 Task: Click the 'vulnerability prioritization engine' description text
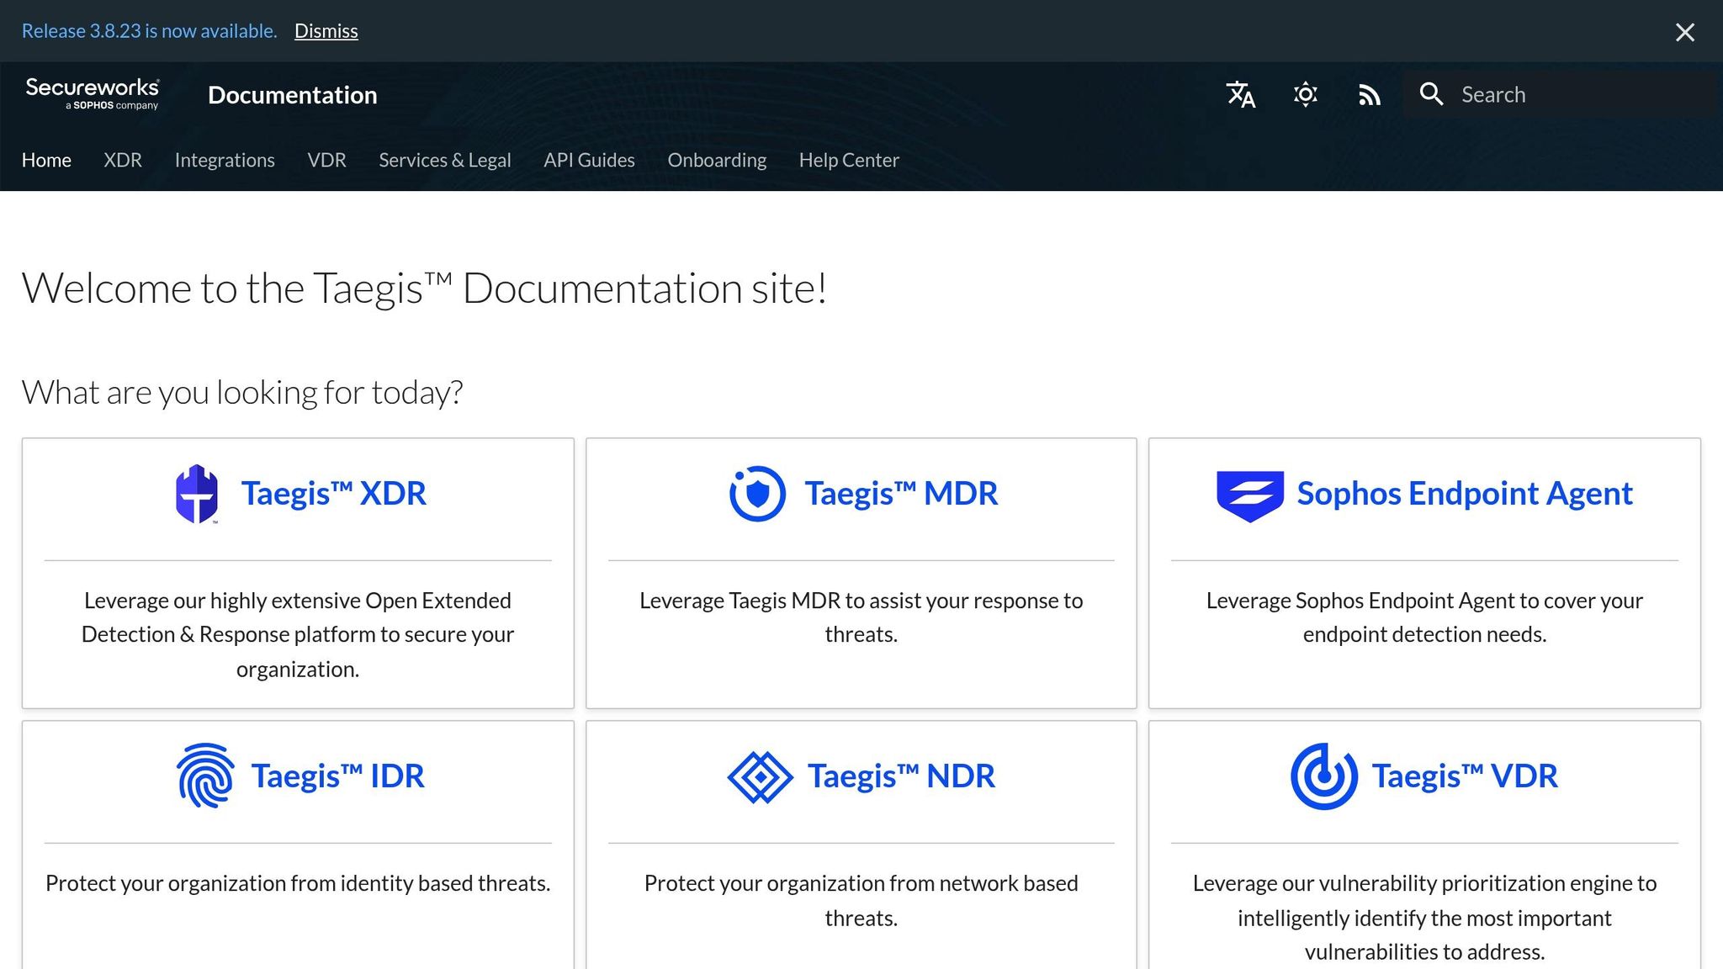coord(1424,917)
